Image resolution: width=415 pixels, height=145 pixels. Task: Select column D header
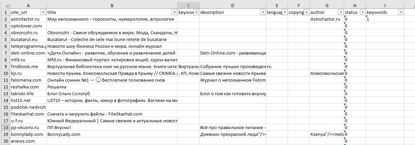233,5
